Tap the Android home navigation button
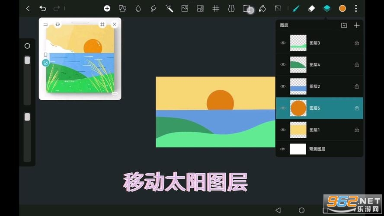Screen dimensions: 384x216 (x=301, y=210)
